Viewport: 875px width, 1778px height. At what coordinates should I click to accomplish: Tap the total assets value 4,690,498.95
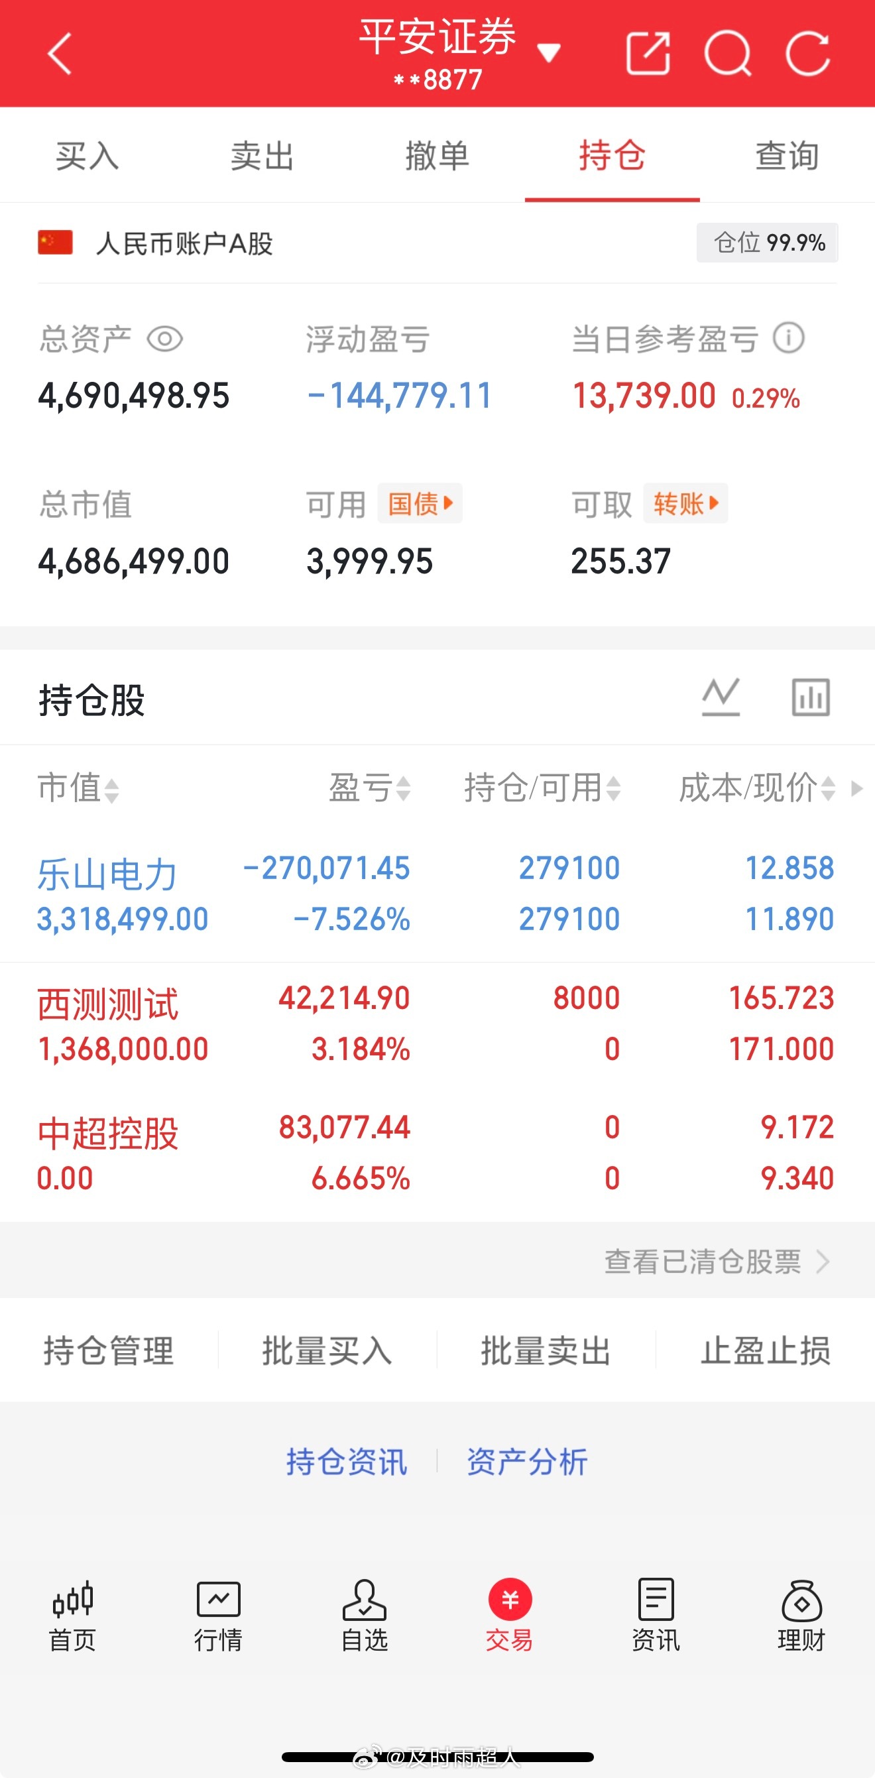click(x=134, y=396)
